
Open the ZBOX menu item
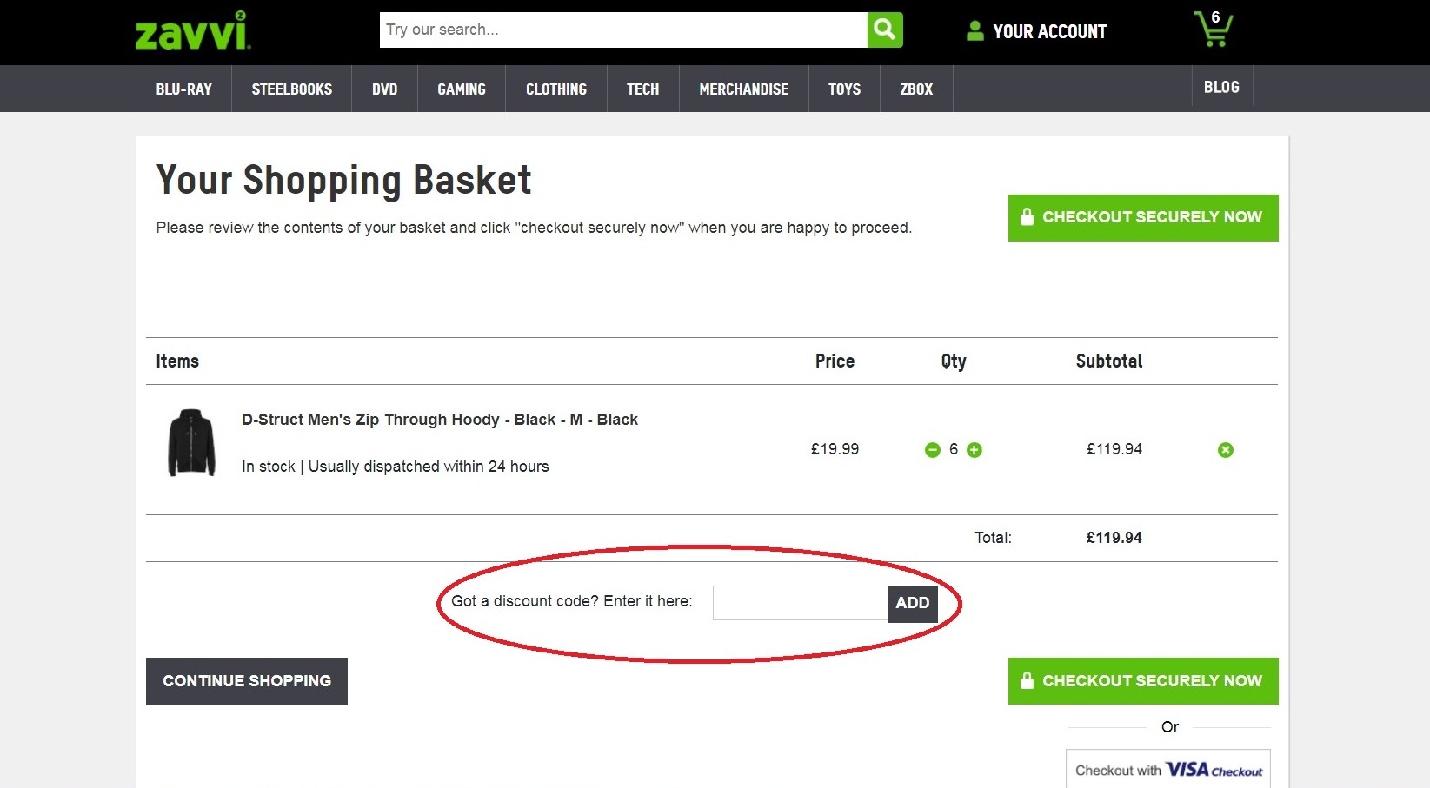coord(915,89)
